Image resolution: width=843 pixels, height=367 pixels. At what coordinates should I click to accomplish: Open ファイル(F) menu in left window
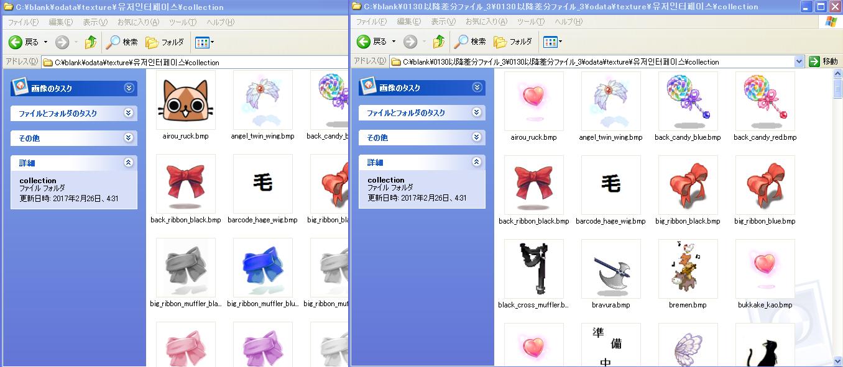click(23, 22)
